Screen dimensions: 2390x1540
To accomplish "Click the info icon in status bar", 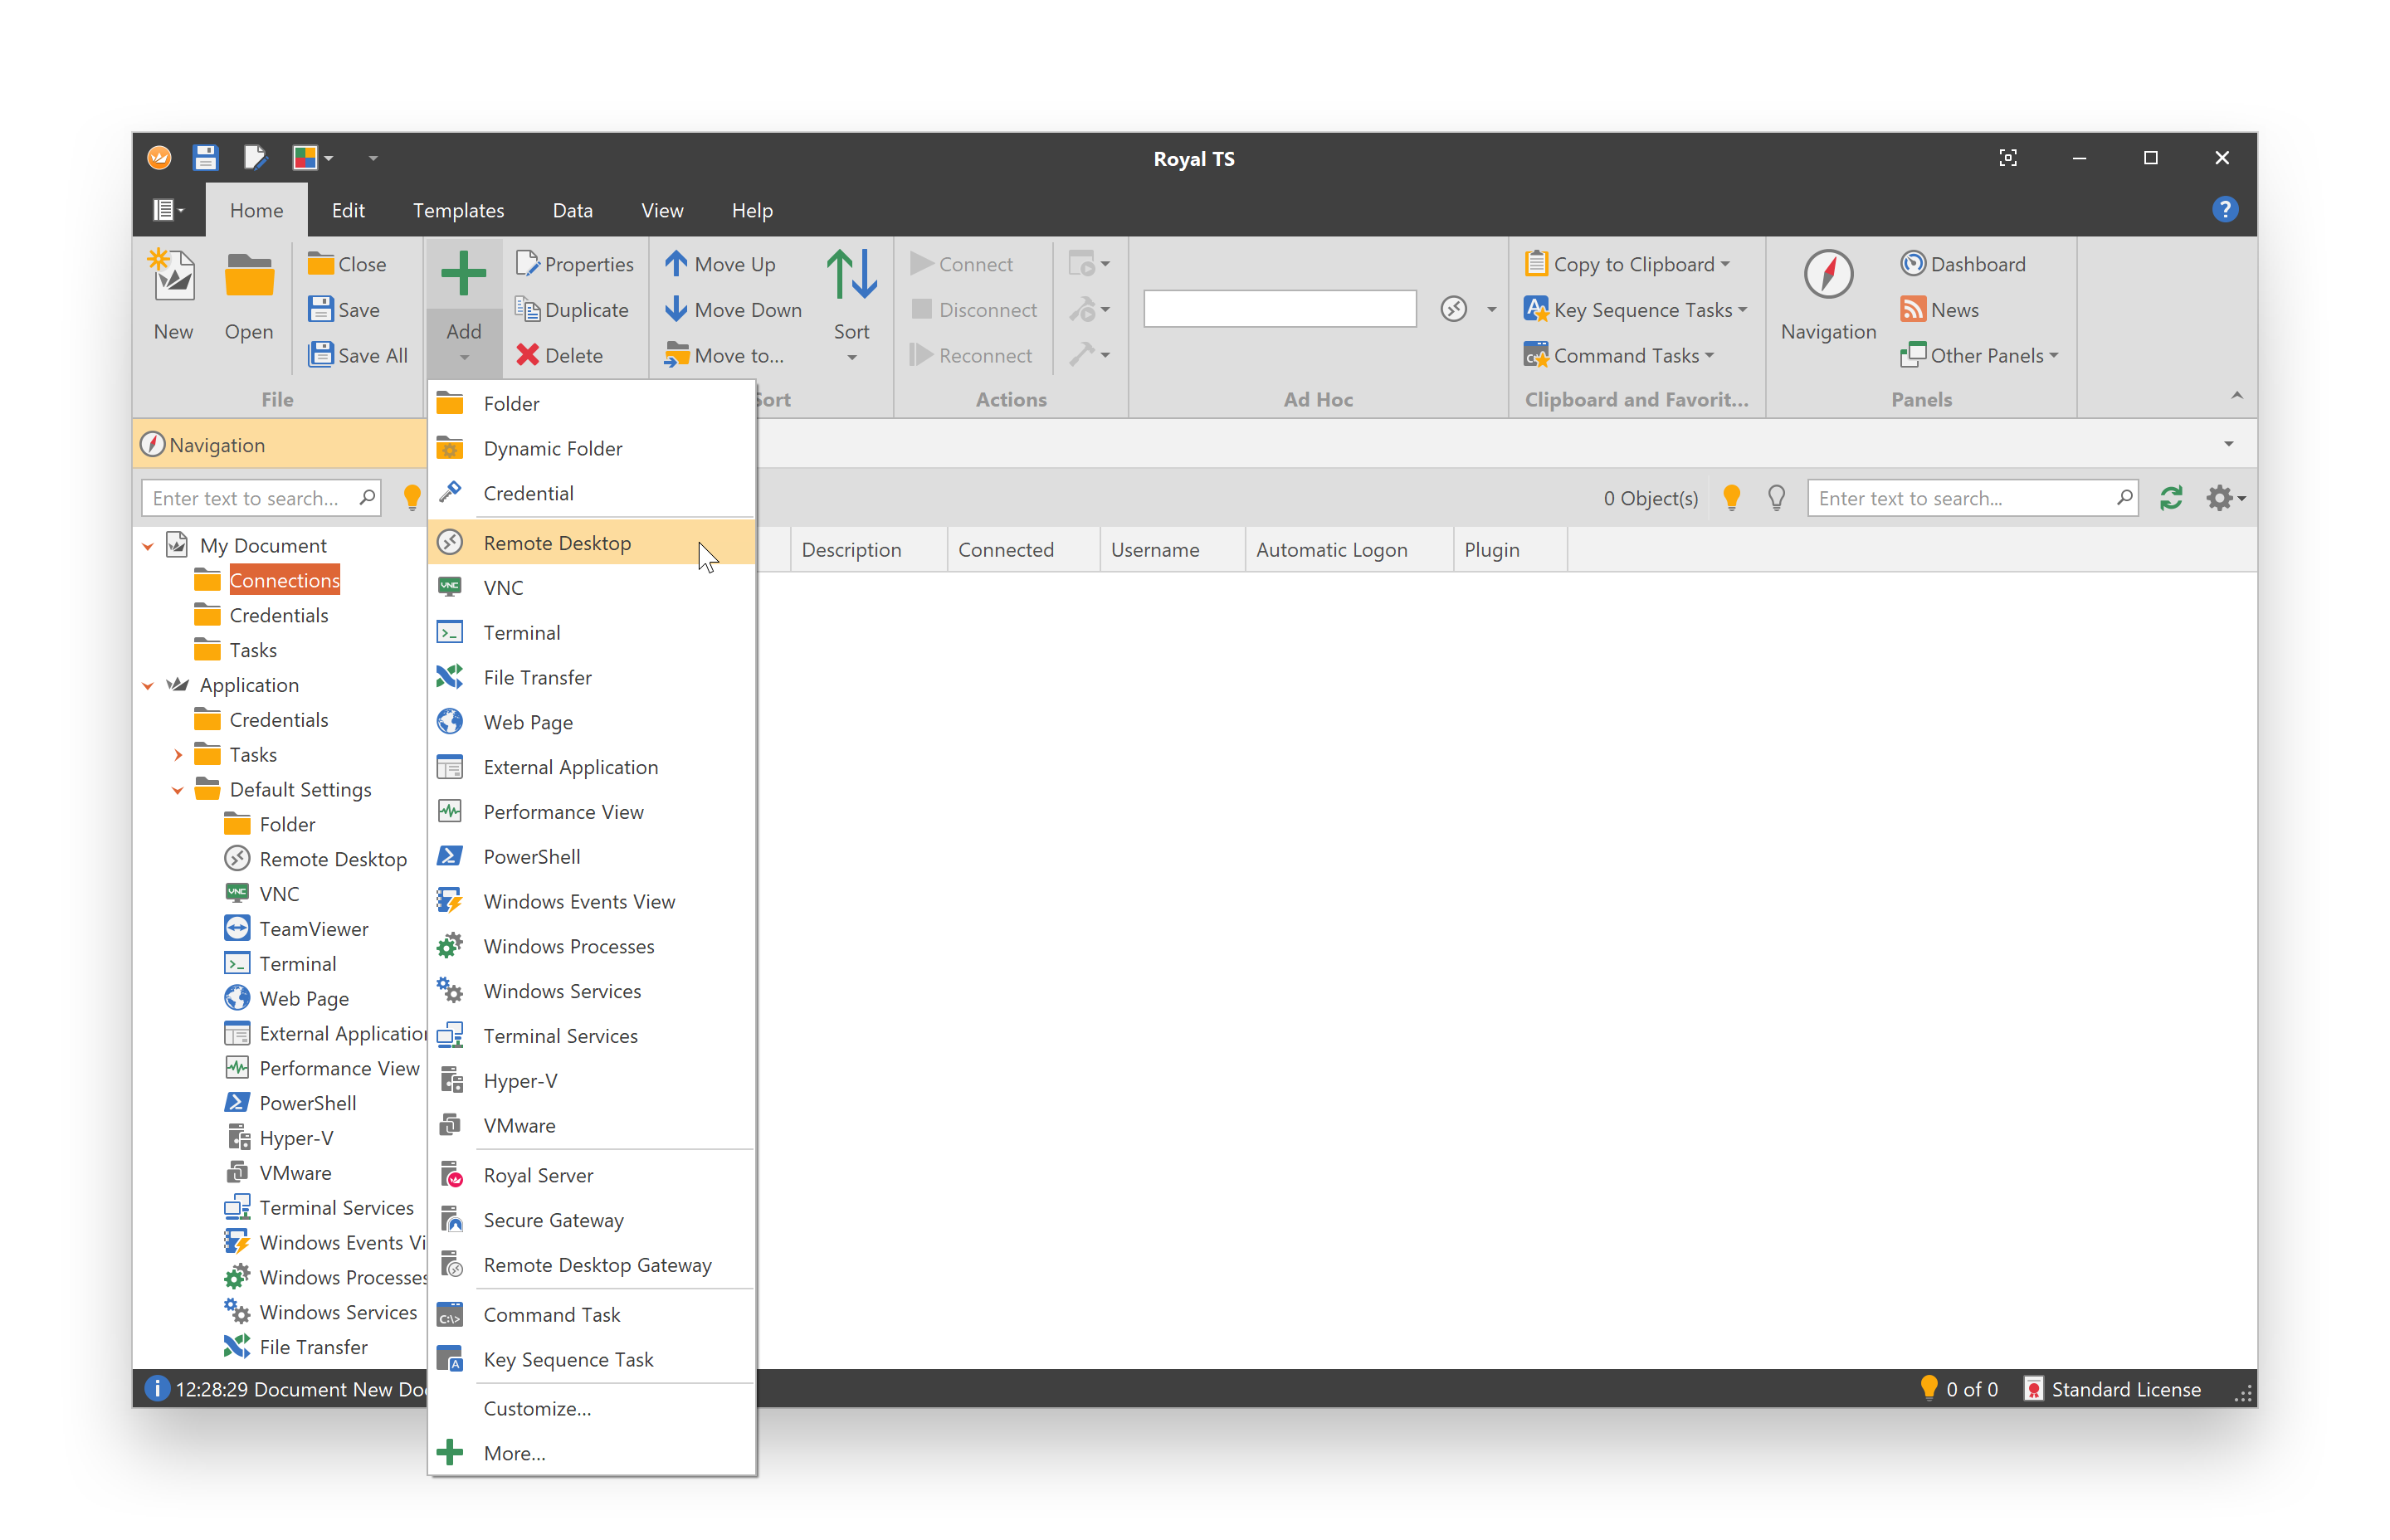I will click(157, 1388).
